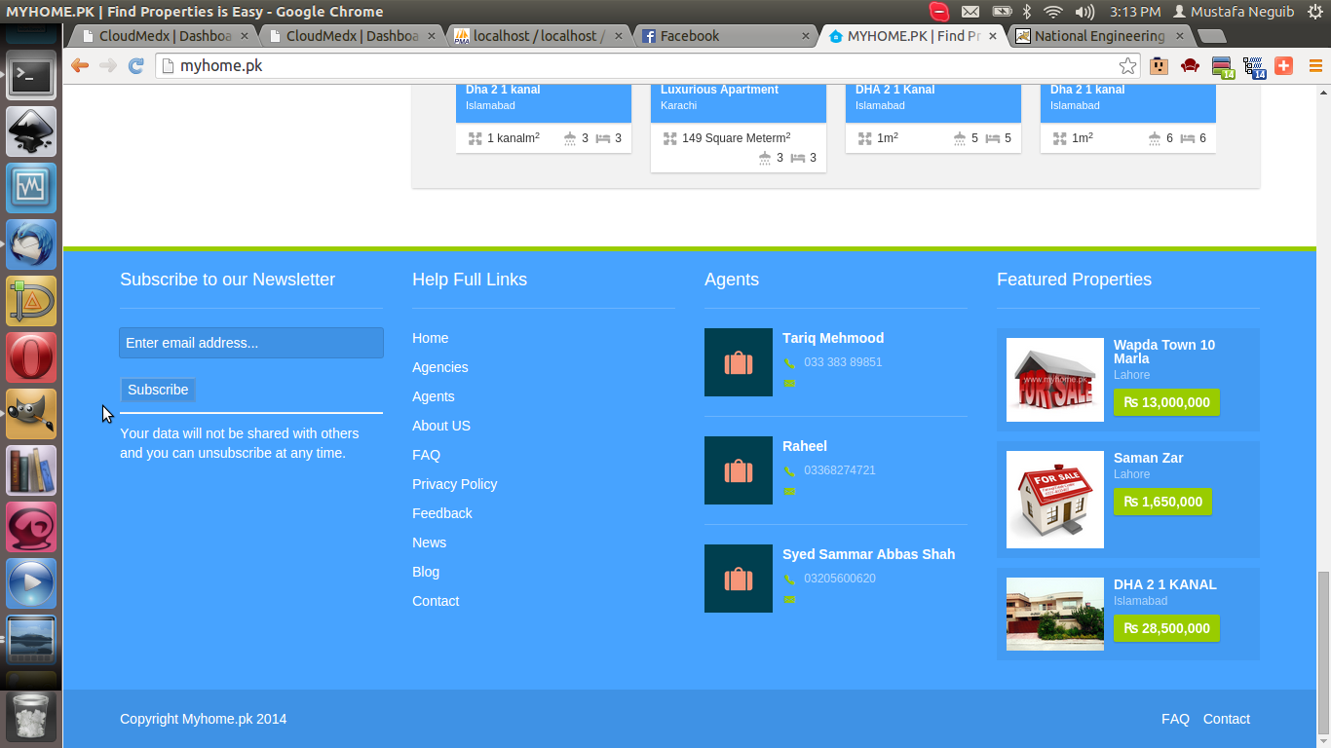The height and width of the screenshot is (748, 1331).
Task: Open the Home footer link
Action: (x=431, y=338)
